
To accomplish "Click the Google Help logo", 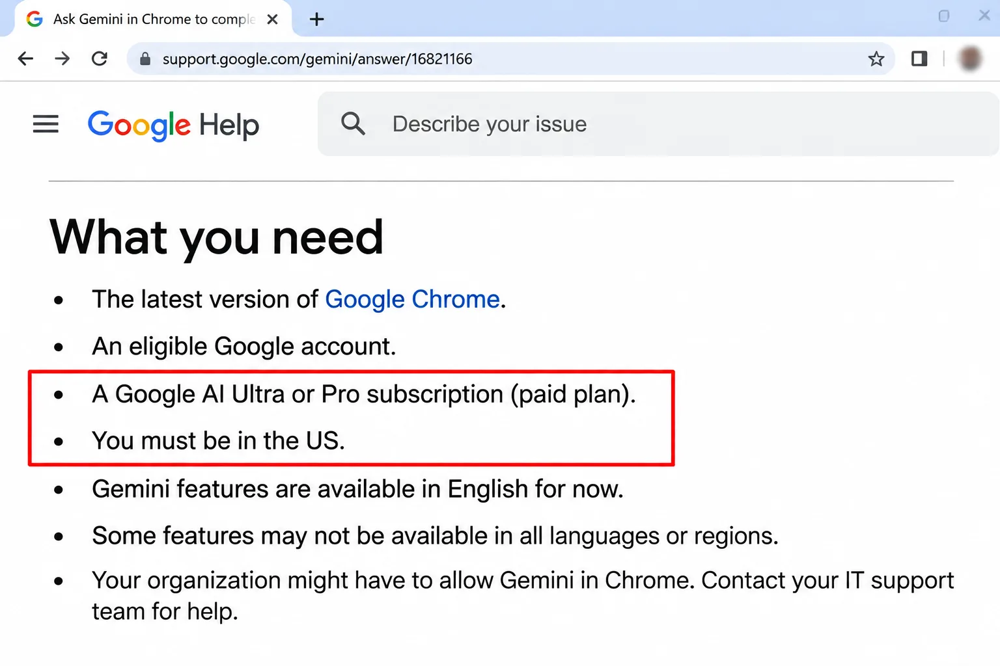I will click(173, 125).
